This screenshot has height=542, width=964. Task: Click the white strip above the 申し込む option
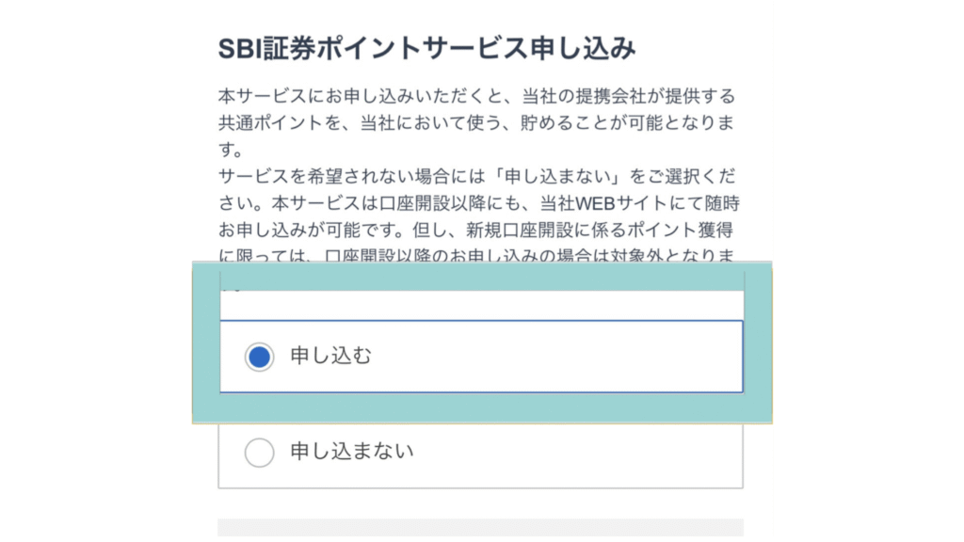coord(480,305)
